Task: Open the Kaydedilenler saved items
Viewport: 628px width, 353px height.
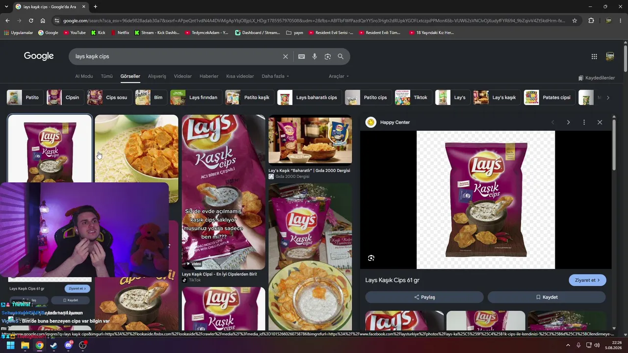Action: (x=596, y=78)
